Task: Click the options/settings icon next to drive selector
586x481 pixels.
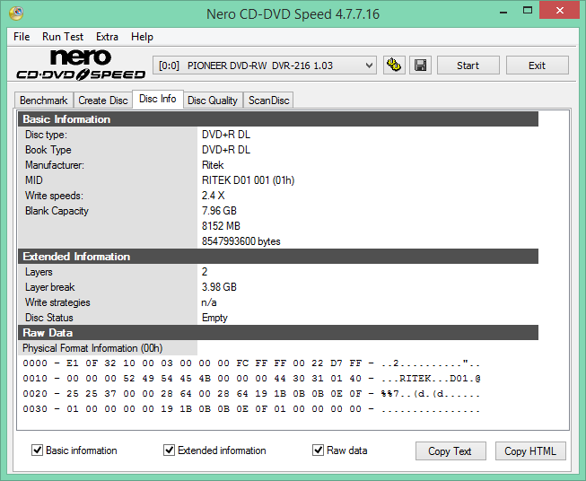Action: pyautogui.click(x=394, y=66)
